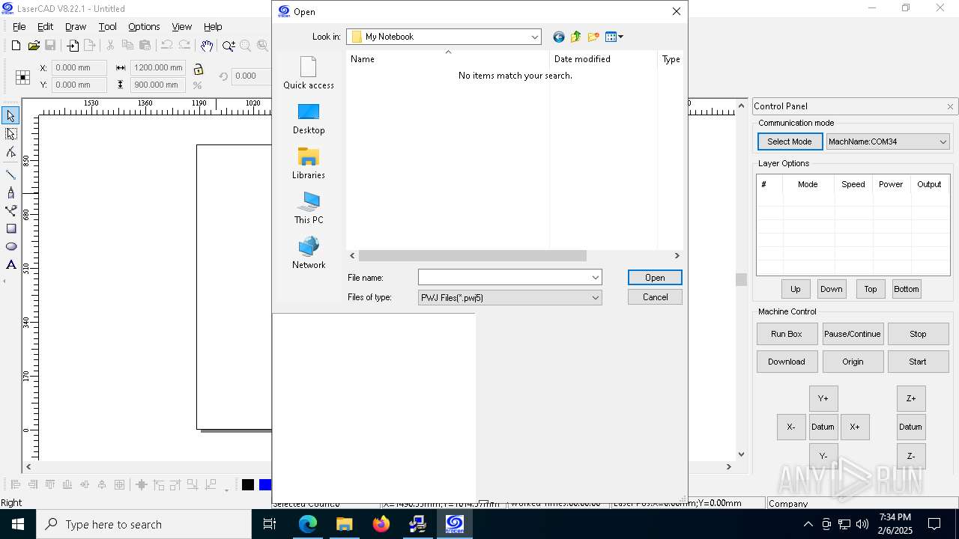Click the Select Mode button
959x539 pixels.
click(790, 141)
